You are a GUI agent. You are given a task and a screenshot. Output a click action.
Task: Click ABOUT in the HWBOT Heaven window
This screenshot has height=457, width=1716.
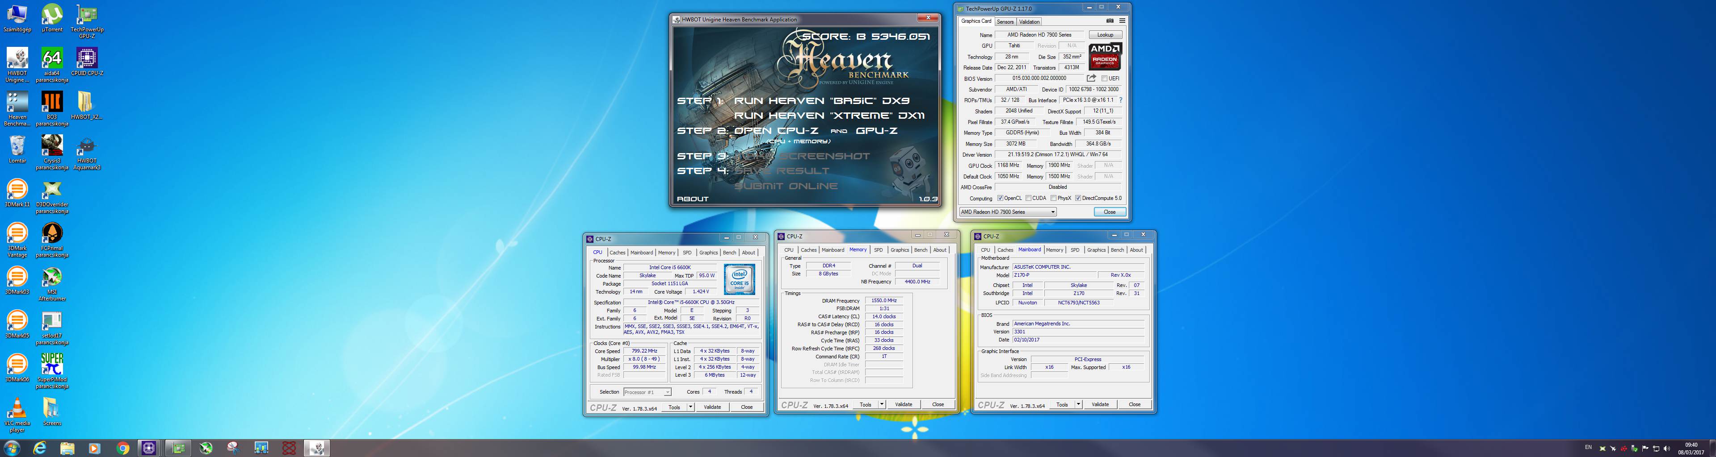tap(693, 199)
